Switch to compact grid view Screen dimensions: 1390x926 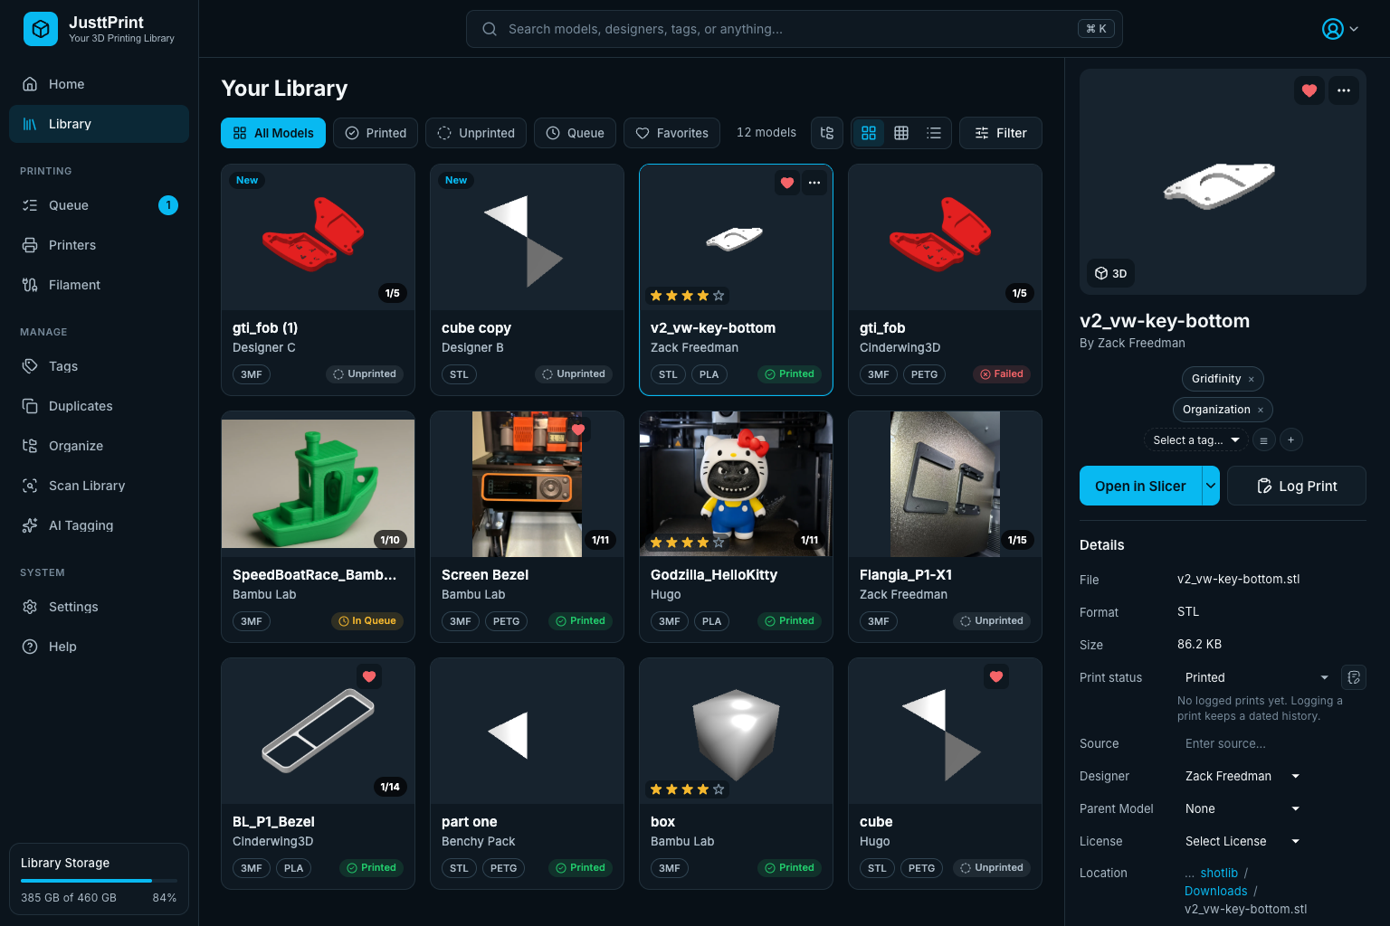pyautogui.click(x=901, y=133)
